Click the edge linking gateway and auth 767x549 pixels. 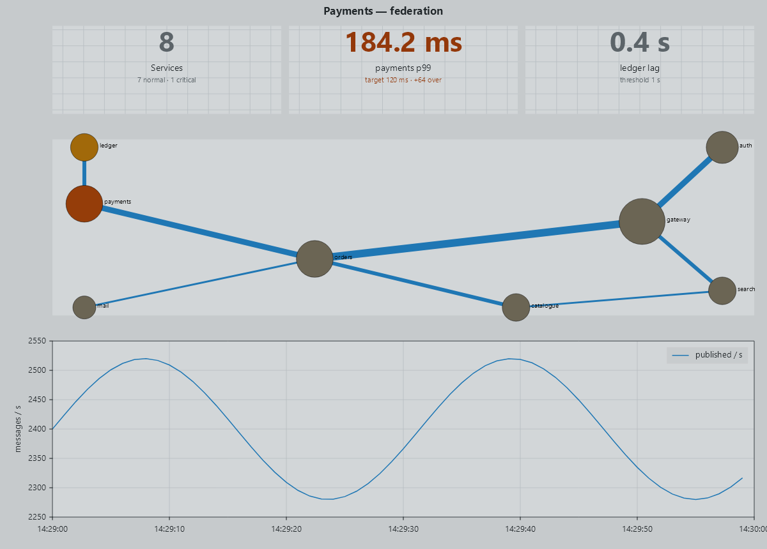685,183
